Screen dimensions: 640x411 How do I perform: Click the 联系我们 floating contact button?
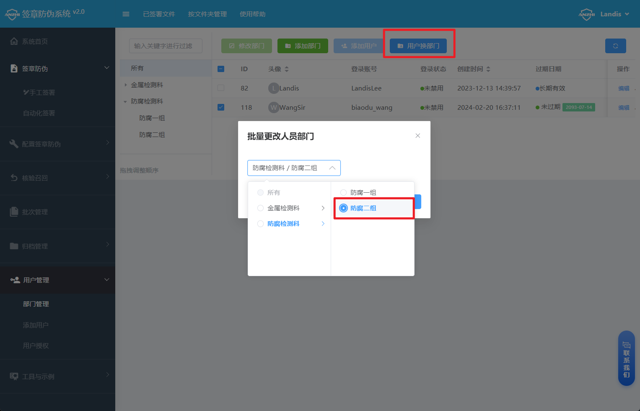626,358
